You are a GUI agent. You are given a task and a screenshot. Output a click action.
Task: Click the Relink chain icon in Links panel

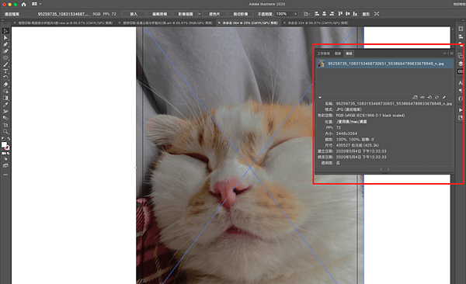423,97
